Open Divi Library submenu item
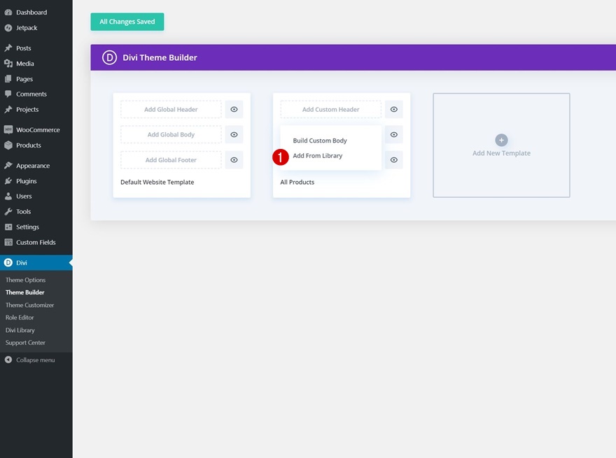Screen dimensions: 616x458 tap(20, 330)
